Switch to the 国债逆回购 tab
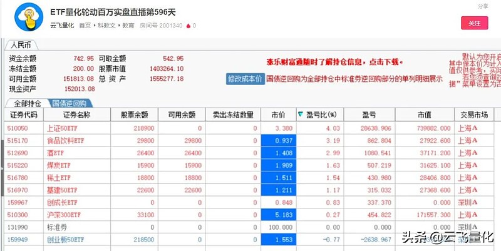 [x=70, y=103]
